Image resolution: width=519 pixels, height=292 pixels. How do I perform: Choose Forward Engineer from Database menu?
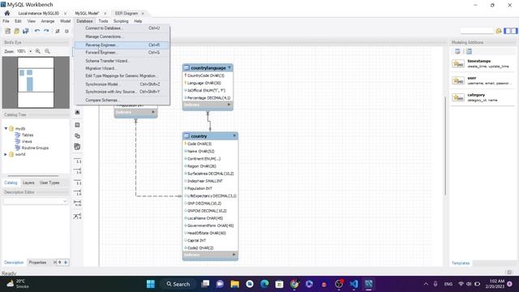122,53
